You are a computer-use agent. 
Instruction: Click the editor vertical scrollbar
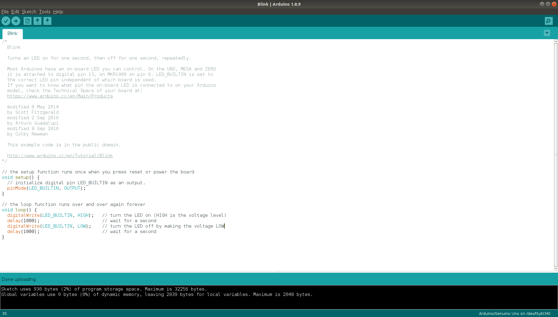pyautogui.click(x=556, y=154)
